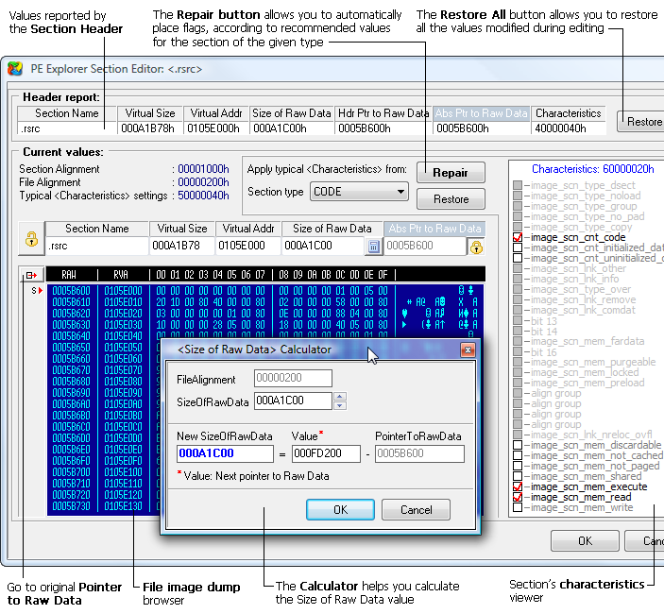Screen dimensions: 664x614
Task: Click the padlock icon left of Section Name
Action: pos(31,238)
